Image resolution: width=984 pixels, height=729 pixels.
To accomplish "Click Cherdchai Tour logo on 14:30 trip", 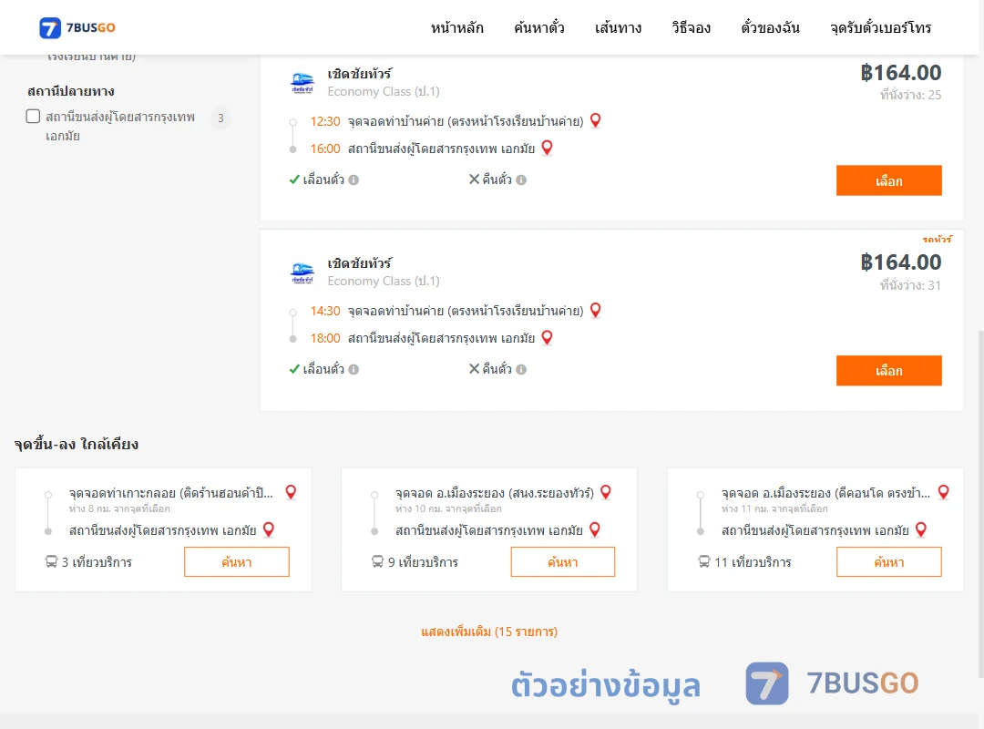I will [x=302, y=272].
